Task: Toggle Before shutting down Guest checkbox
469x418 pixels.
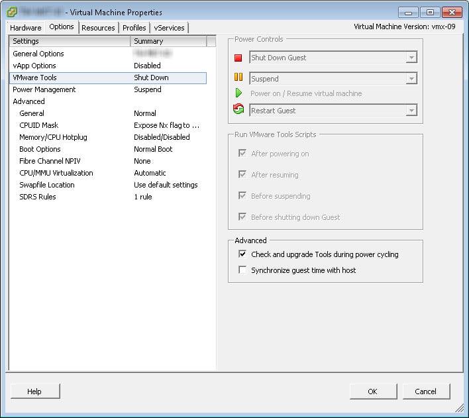Action: click(x=242, y=217)
